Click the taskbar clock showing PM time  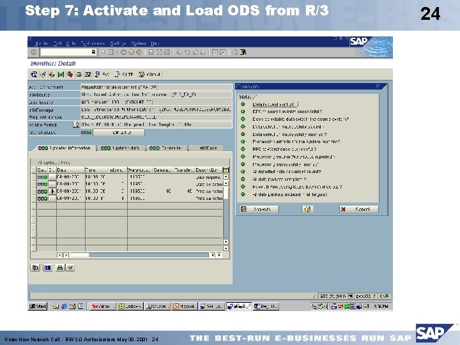(x=381, y=306)
